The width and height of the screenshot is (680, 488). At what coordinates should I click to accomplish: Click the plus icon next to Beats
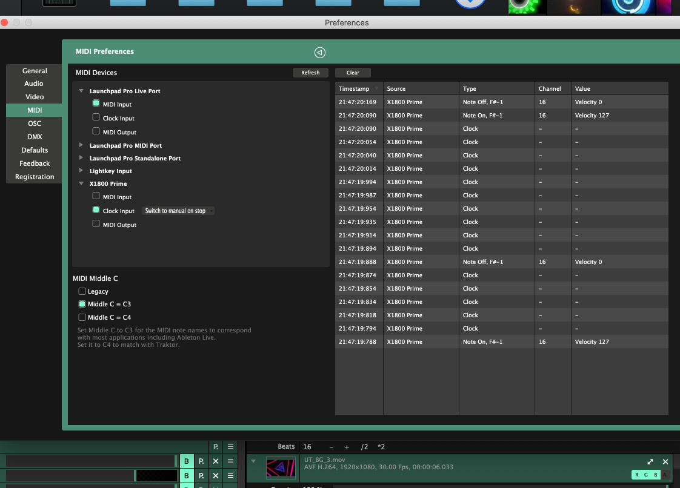(347, 447)
